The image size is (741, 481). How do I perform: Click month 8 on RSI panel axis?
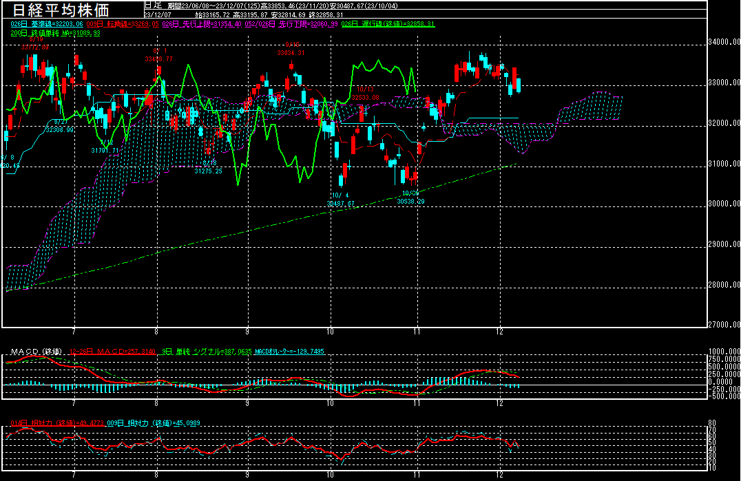click(x=156, y=475)
